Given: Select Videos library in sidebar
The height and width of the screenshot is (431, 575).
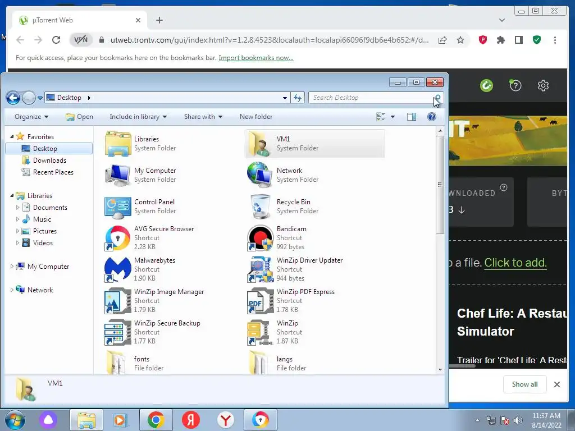Looking at the screenshot, I should (x=43, y=243).
